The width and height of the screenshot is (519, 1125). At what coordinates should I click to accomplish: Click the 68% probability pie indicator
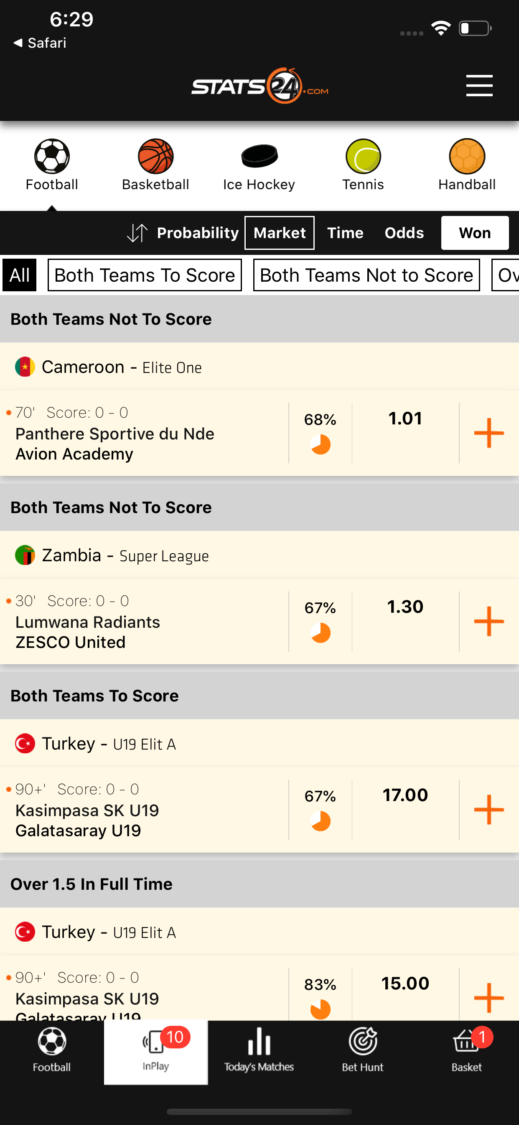coord(320,444)
